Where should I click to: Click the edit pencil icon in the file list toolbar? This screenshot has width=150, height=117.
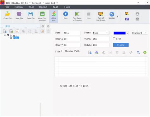pos(103,52)
